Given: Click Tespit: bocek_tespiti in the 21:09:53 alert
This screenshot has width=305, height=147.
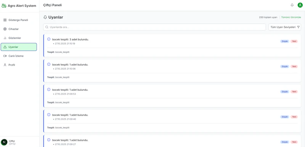Looking at the screenshot, I should tap(58, 103).
